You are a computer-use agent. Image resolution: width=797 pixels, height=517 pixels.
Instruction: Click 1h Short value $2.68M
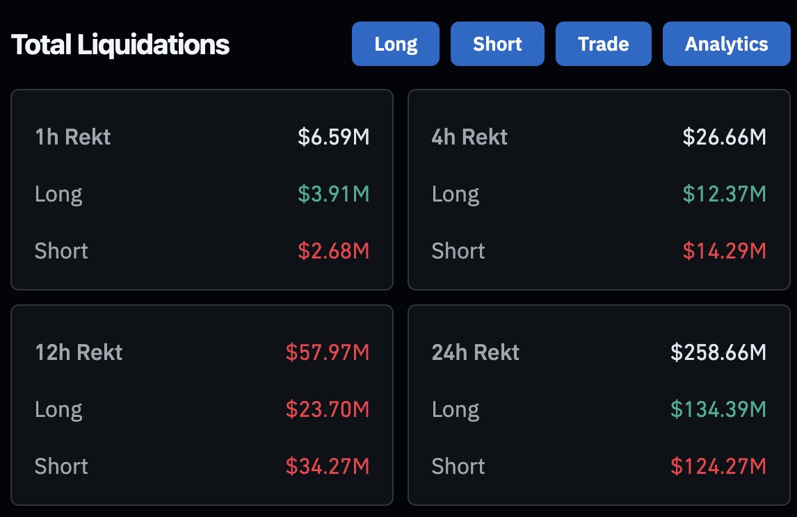(x=333, y=251)
